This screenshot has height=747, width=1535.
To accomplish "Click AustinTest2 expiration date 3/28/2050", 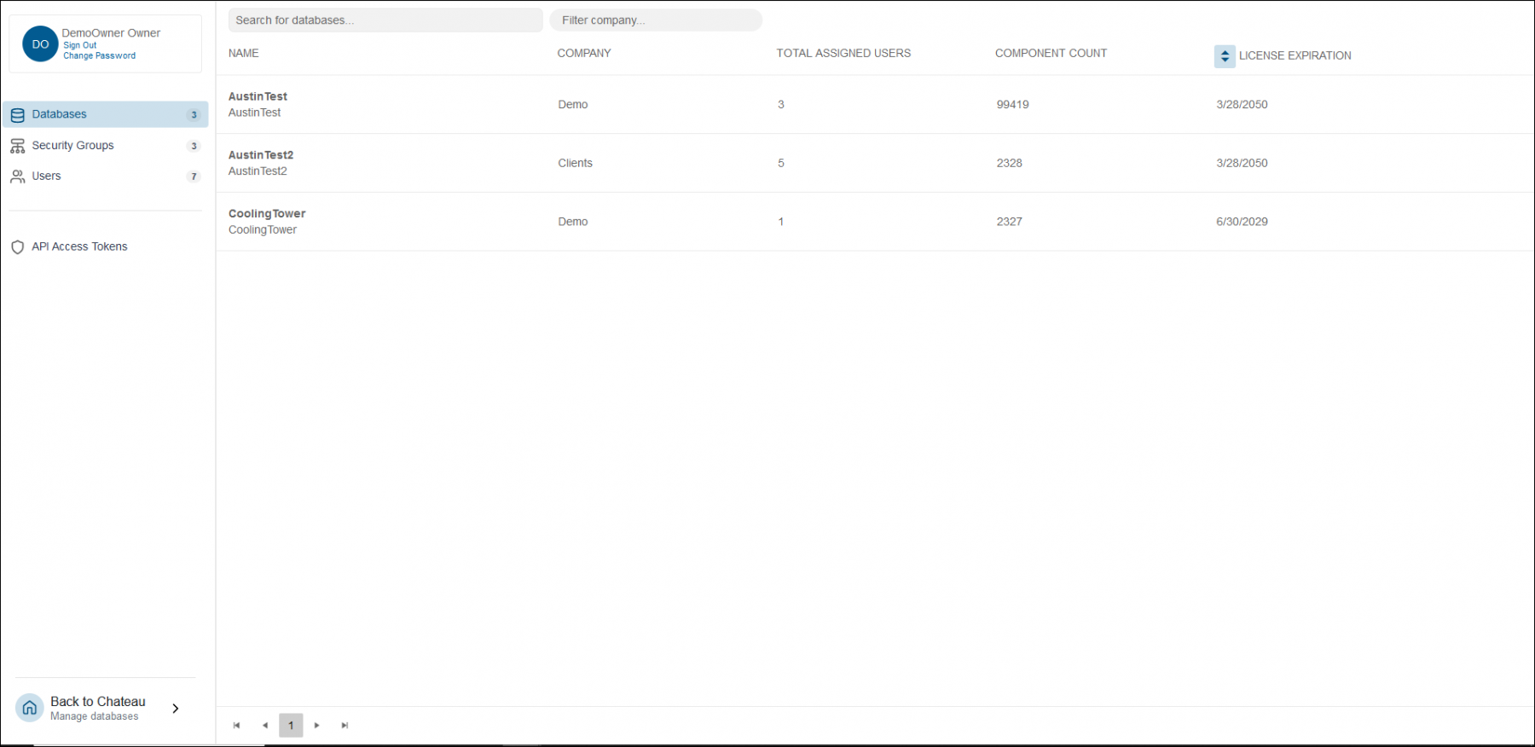I will point(1242,163).
